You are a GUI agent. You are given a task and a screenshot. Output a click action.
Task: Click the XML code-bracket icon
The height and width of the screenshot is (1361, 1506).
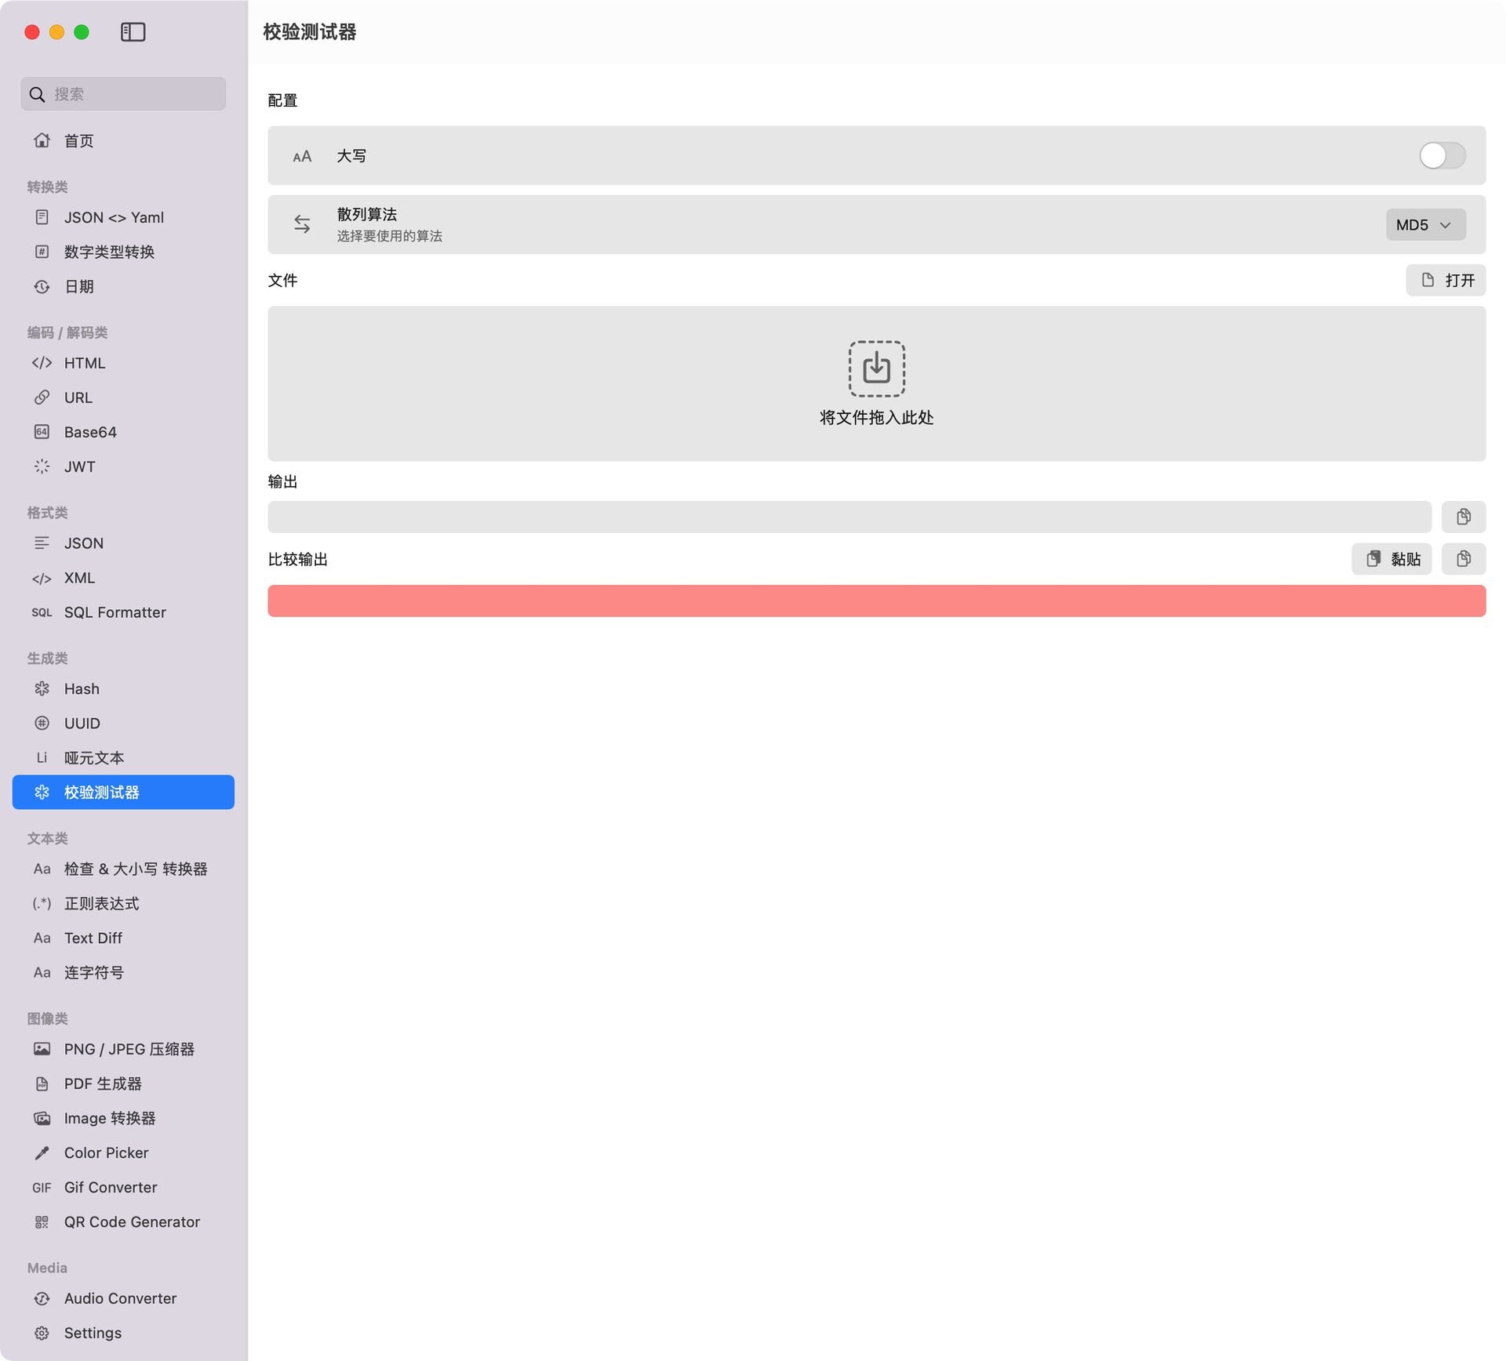point(42,579)
